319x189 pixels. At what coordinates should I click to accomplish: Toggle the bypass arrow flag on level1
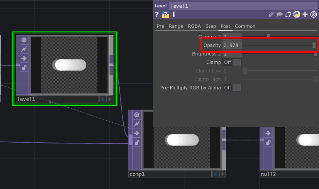click(24, 59)
